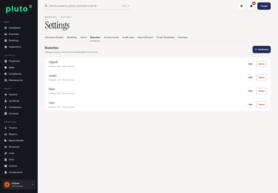Open Broadcast megaphone icon
The height and width of the screenshot is (193, 278).
tap(6, 147)
